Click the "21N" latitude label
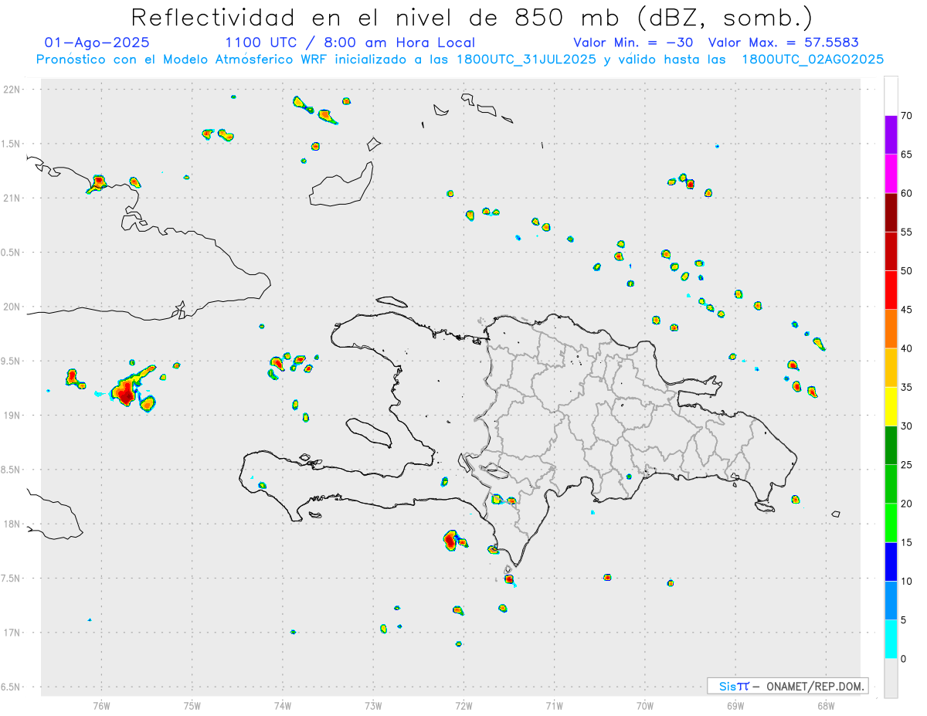The image size is (927, 716). pos(12,198)
